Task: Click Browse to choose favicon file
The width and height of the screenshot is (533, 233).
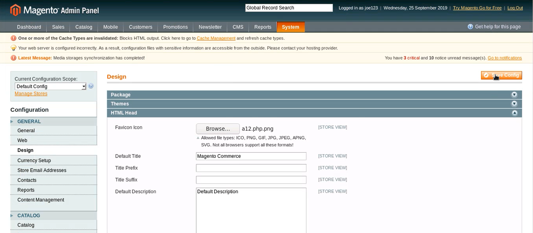Action: 218,129
